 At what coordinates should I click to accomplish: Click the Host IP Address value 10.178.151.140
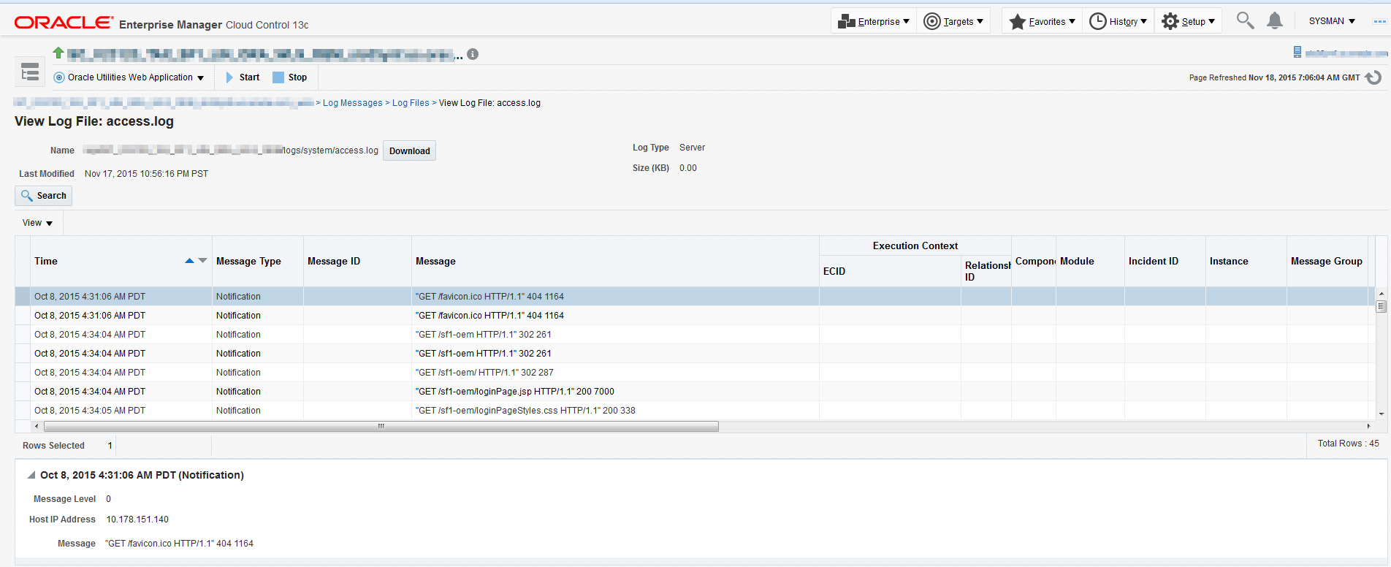[x=137, y=520]
